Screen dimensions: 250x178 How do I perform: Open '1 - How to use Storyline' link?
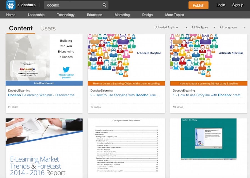208,95
